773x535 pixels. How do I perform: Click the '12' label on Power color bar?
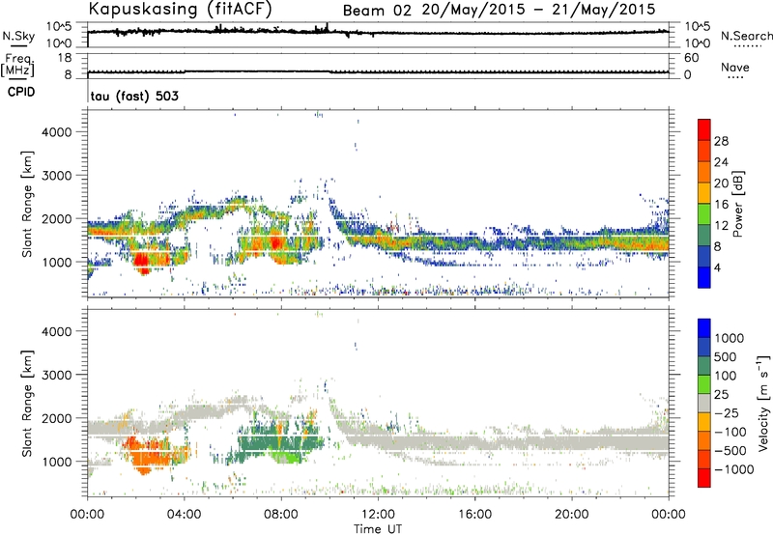pos(721,226)
